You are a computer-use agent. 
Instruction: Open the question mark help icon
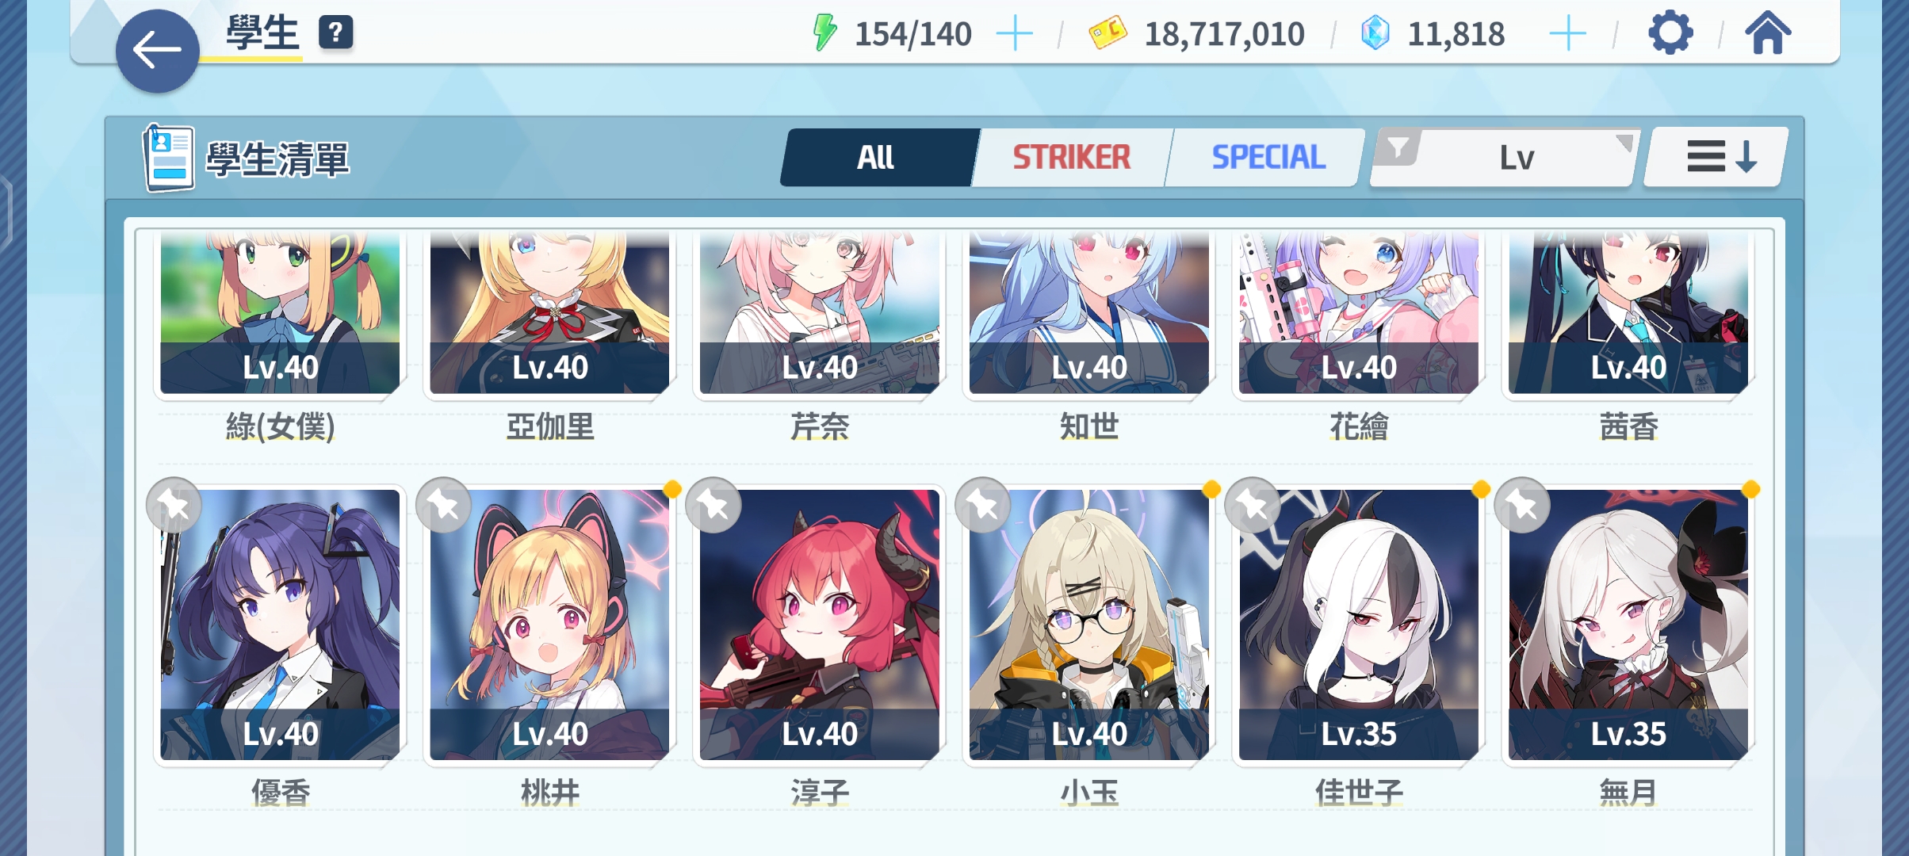[x=336, y=33]
